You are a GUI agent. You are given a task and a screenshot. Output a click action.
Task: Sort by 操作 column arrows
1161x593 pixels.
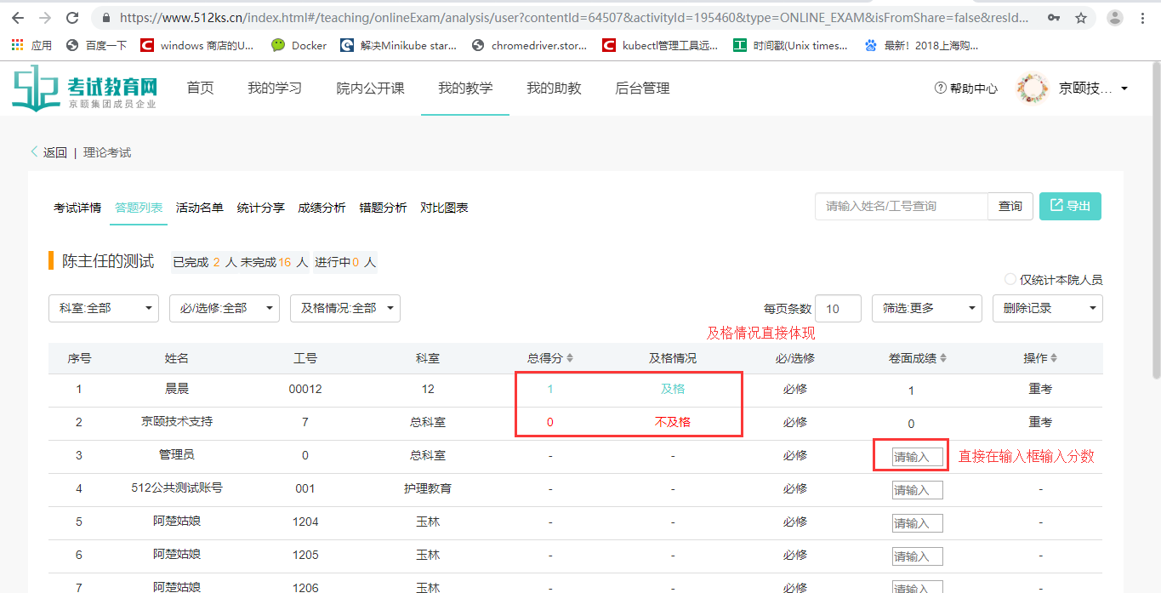(1054, 359)
